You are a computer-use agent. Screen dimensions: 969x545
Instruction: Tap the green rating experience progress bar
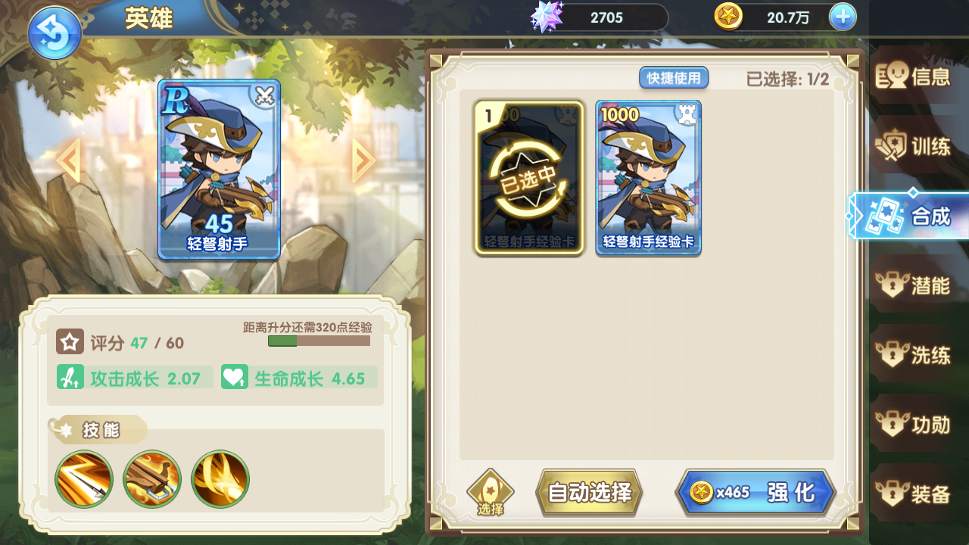(319, 341)
